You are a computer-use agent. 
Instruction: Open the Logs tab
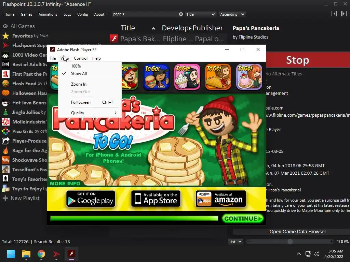(x=67, y=14)
